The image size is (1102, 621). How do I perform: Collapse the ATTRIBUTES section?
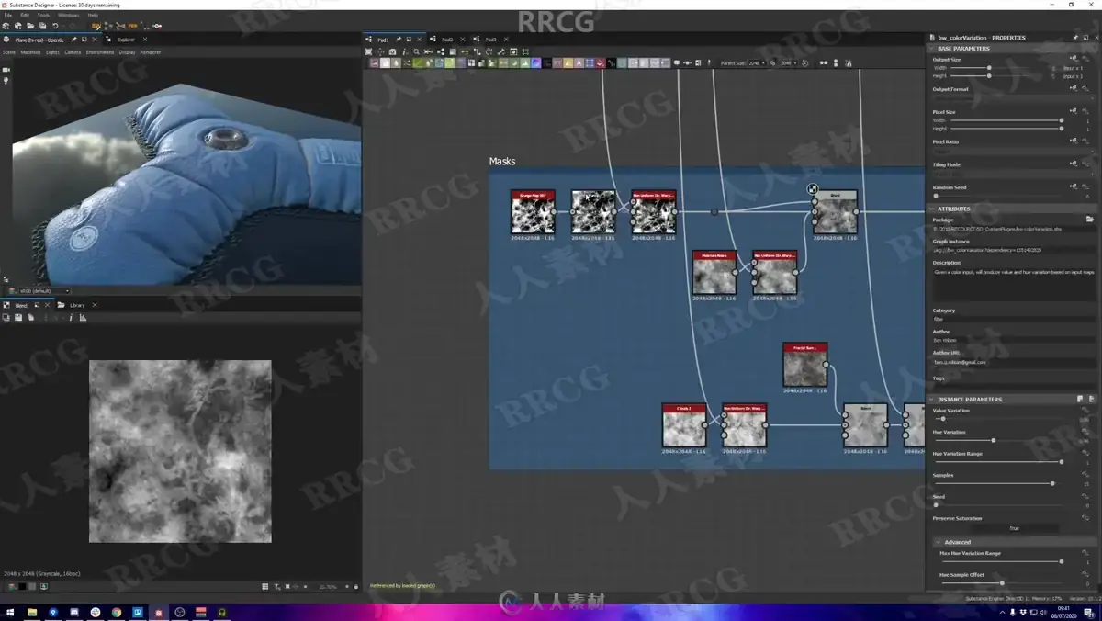932,209
